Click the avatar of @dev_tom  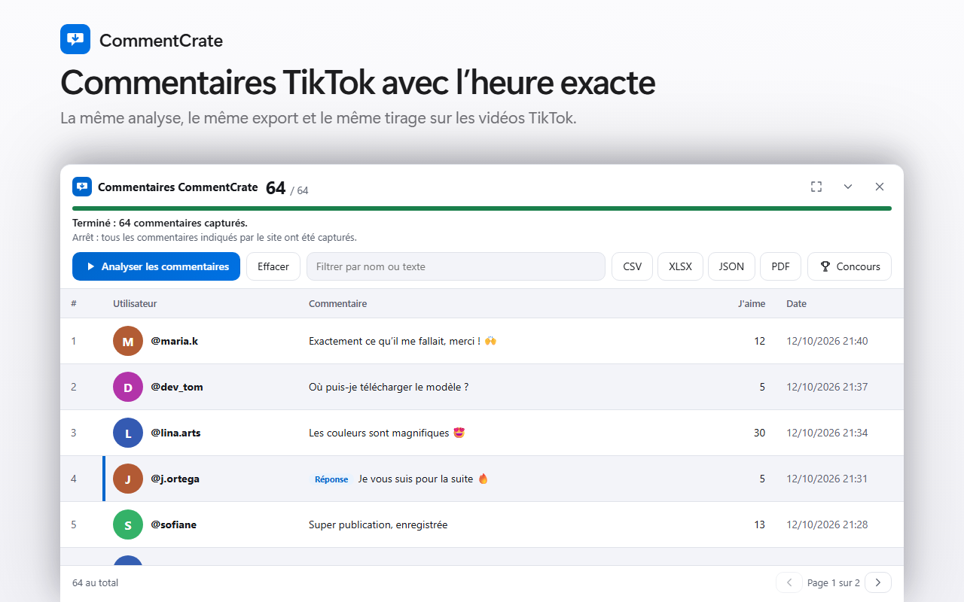tap(128, 387)
